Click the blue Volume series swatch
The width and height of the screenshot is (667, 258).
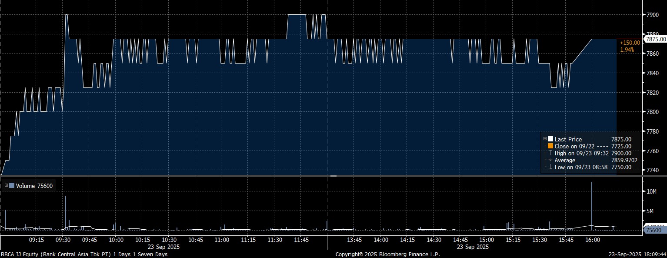[x=12, y=186]
